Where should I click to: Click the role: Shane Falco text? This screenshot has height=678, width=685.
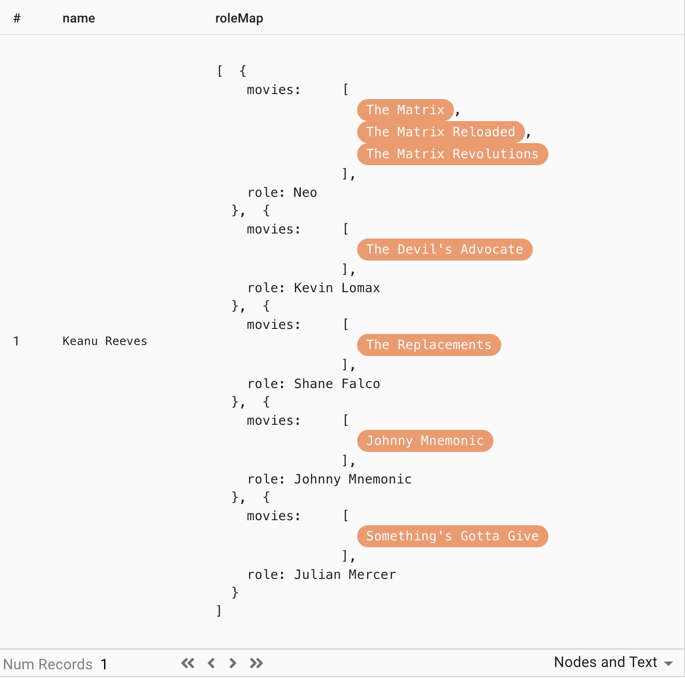pyautogui.click(x=314, y=384)
